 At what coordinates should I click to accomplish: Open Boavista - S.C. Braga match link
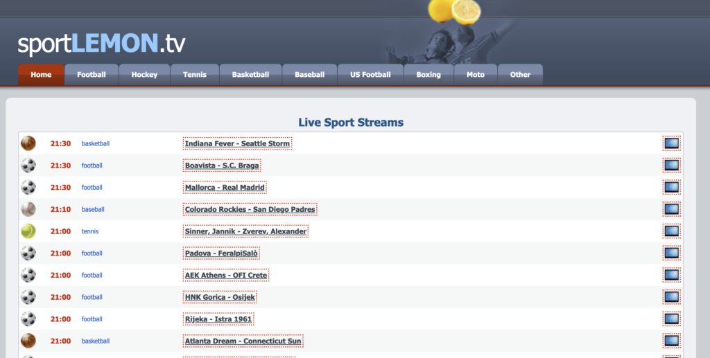(x=222, y=165)
